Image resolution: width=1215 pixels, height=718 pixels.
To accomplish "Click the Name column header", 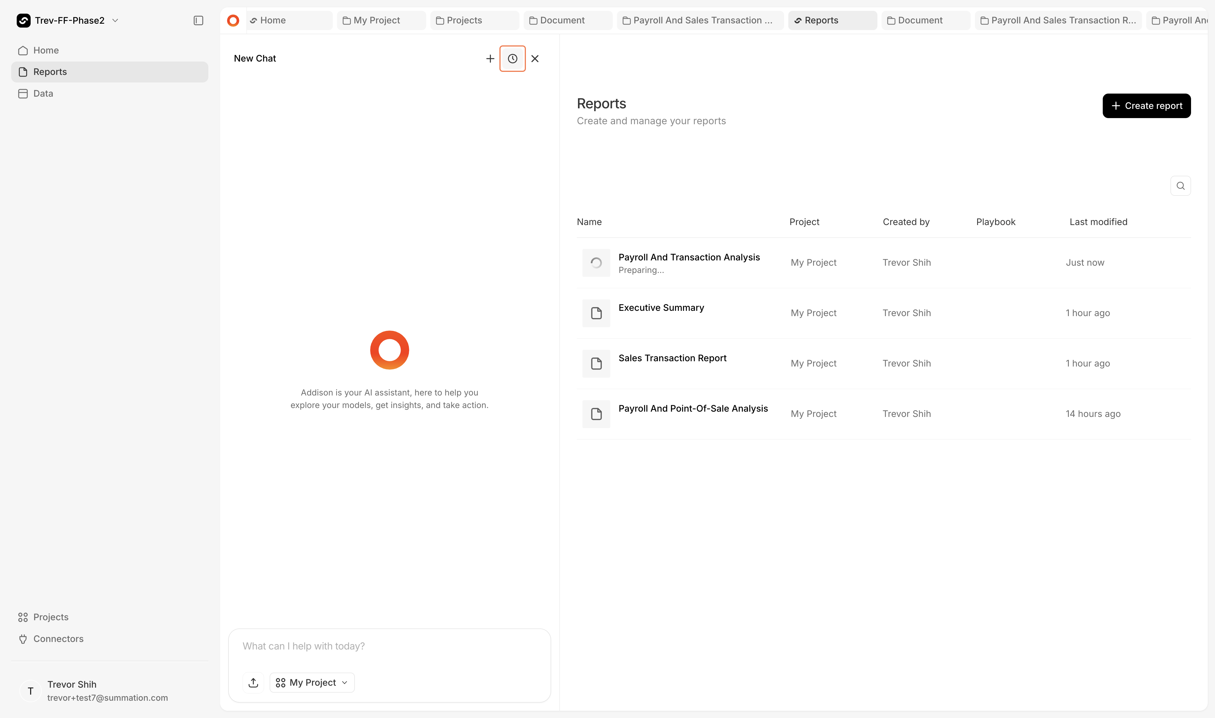I will tap(589, 222).
